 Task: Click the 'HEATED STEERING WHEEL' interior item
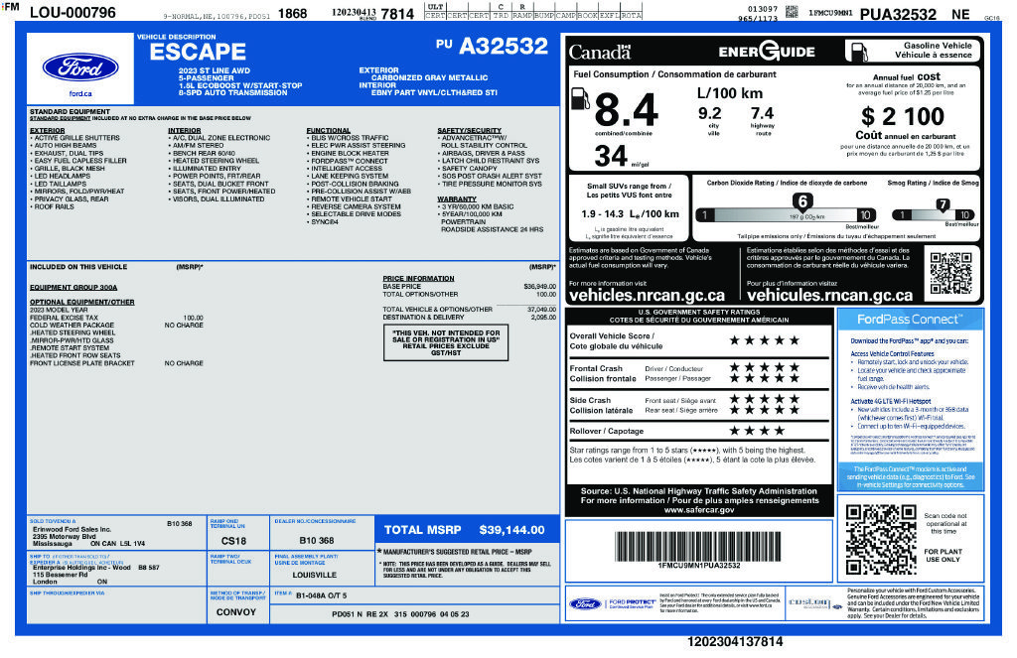pos(216,161)
